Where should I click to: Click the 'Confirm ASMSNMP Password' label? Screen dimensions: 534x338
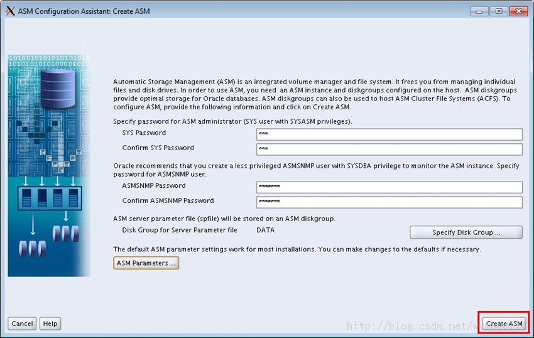tap(168, 200)
